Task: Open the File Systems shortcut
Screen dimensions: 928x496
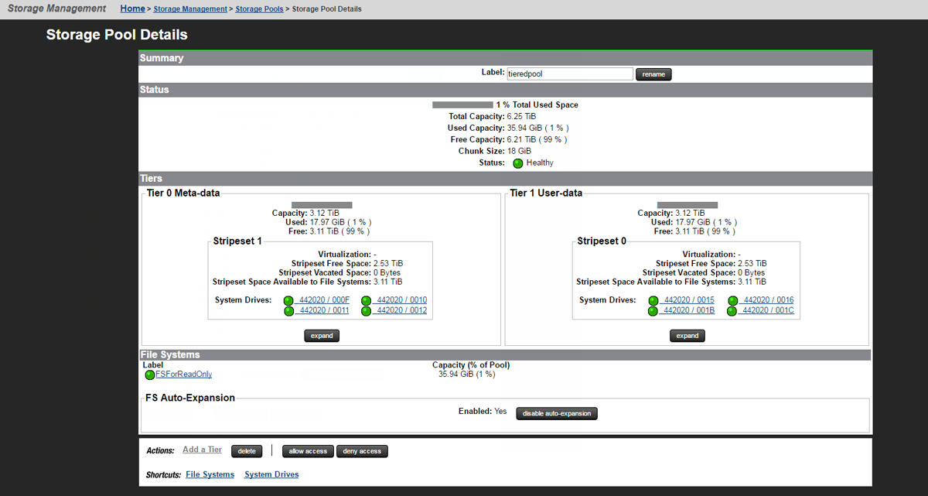Action: [210, 474]
